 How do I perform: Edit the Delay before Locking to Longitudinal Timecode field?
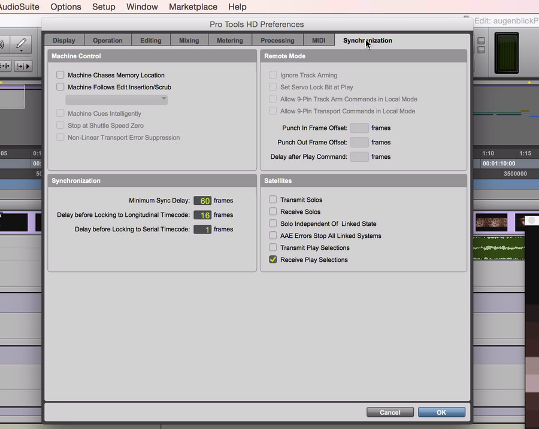point(202,215)
